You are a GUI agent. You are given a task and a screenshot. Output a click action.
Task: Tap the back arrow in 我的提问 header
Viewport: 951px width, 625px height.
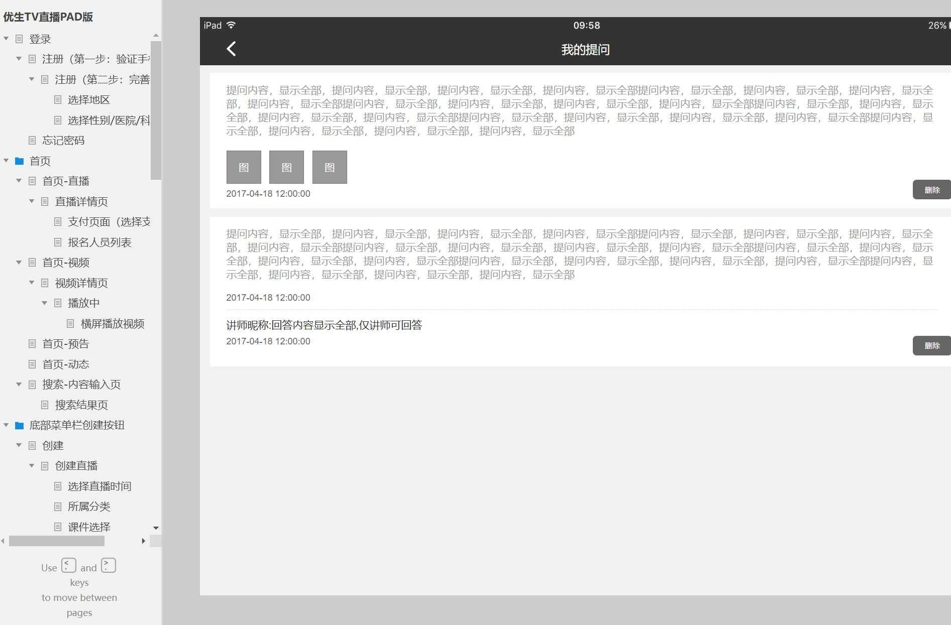[x=231, y=49]
